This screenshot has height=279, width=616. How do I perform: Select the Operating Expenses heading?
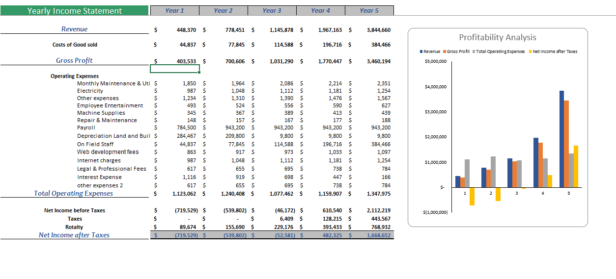pos(75,76)
